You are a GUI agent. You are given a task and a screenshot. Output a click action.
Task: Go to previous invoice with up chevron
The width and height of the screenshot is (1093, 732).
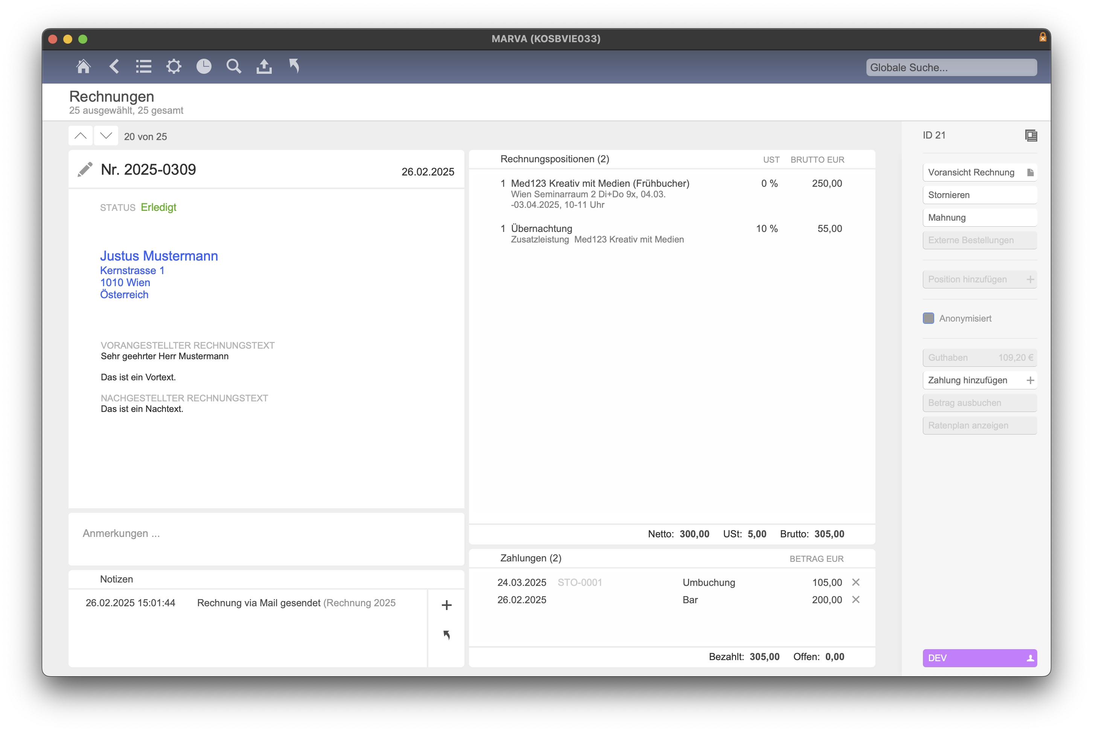pyautogui.click(x=80, y=136)
